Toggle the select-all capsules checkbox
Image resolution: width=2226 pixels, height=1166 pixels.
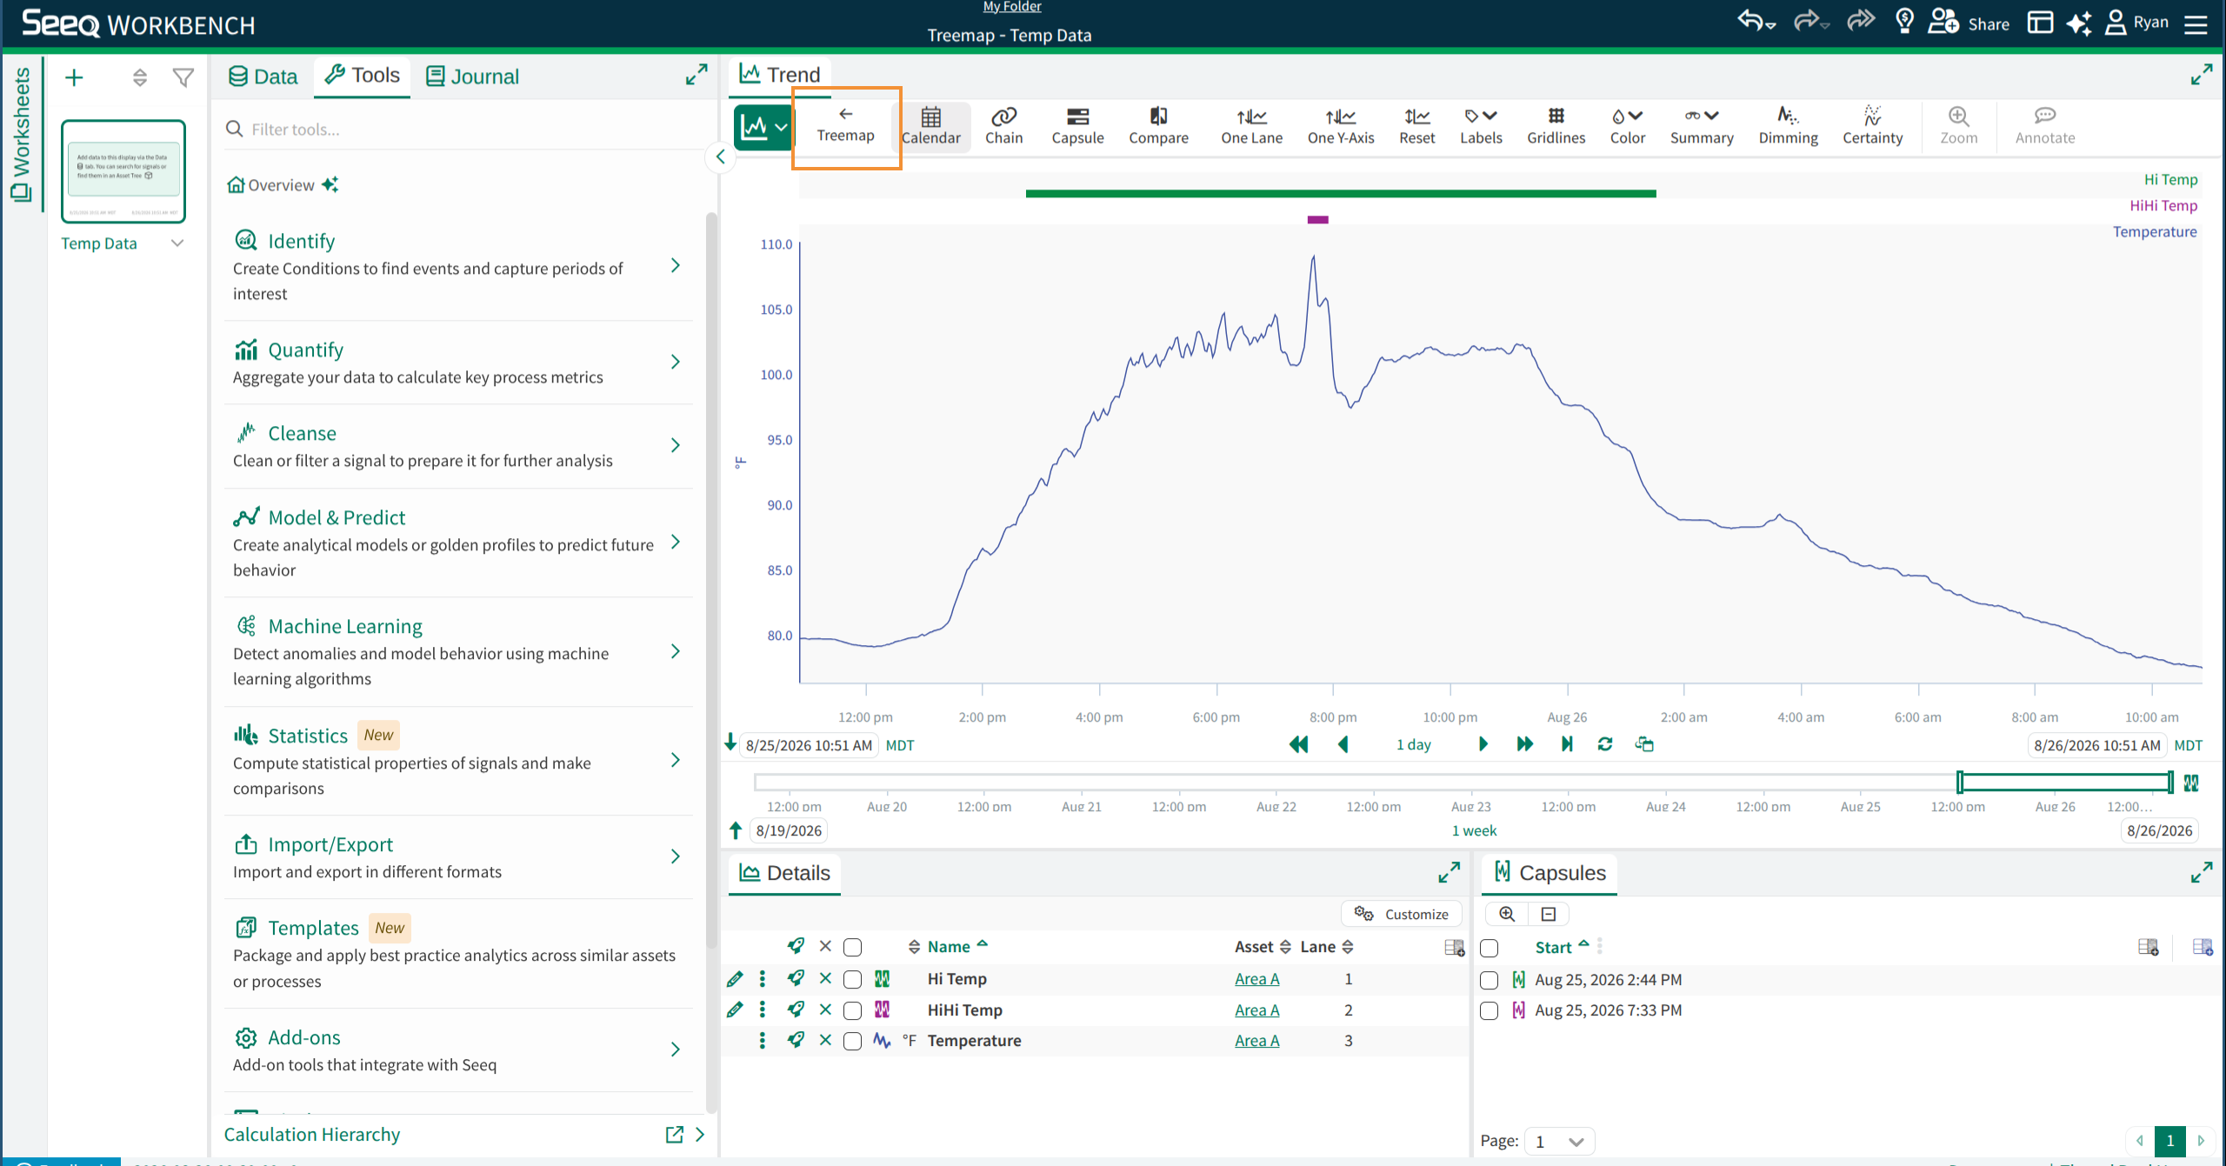tap(1489, 948)
